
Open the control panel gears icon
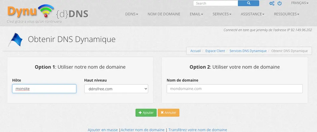272,3
